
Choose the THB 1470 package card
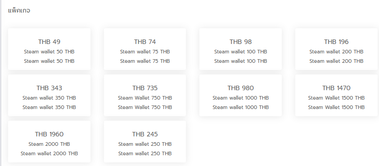(x=336, y=96)
